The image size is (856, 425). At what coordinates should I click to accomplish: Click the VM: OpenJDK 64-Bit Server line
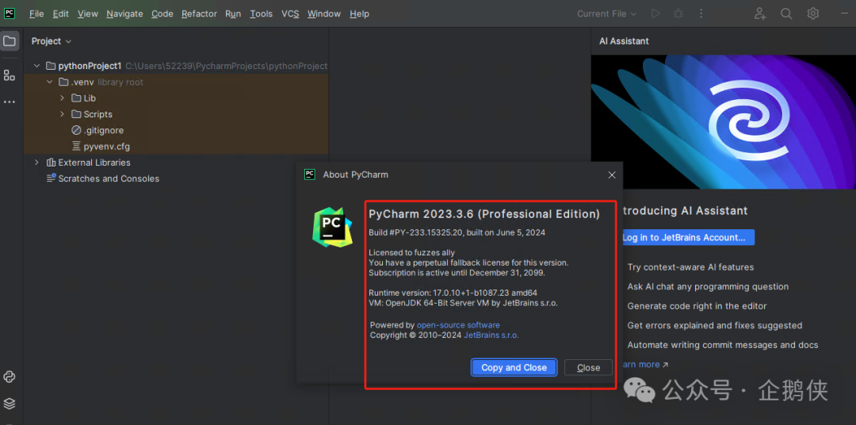tap(463, 303)
